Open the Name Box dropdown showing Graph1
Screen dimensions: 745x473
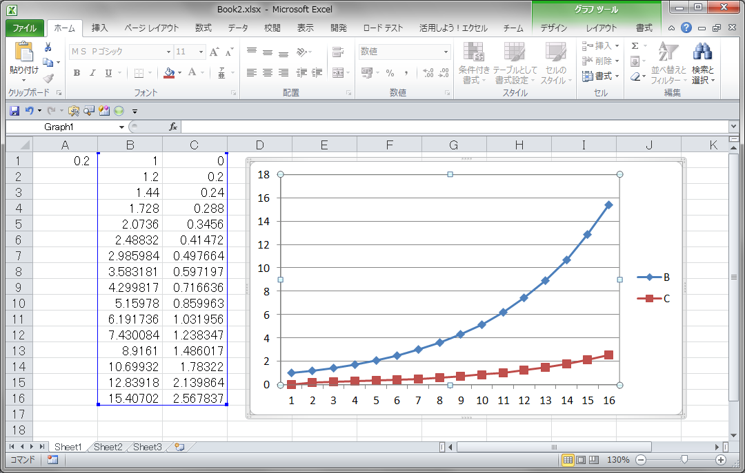[121, 127]
